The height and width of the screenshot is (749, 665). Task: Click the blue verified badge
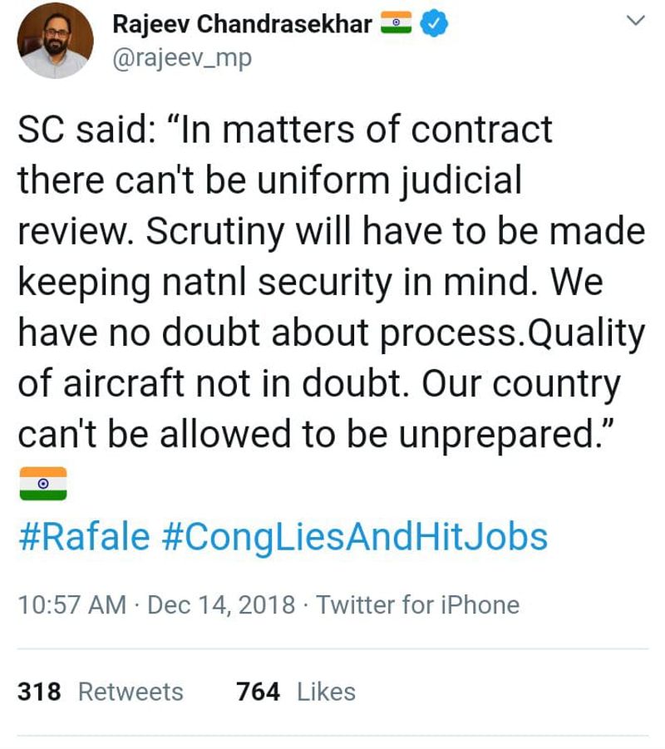436,25
